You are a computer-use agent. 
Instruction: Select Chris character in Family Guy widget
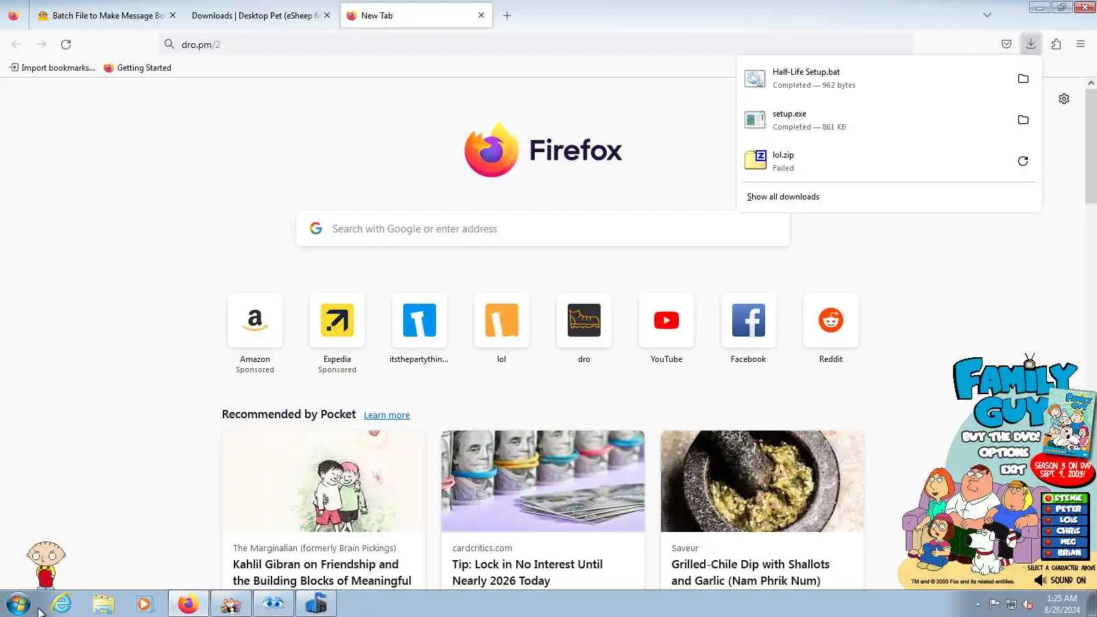1063,531
